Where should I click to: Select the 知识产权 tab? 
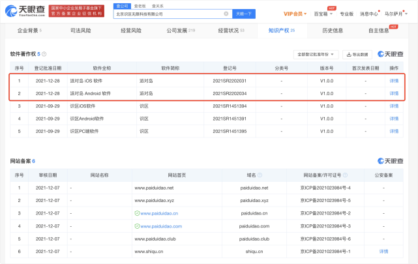(x=282, y=31)
